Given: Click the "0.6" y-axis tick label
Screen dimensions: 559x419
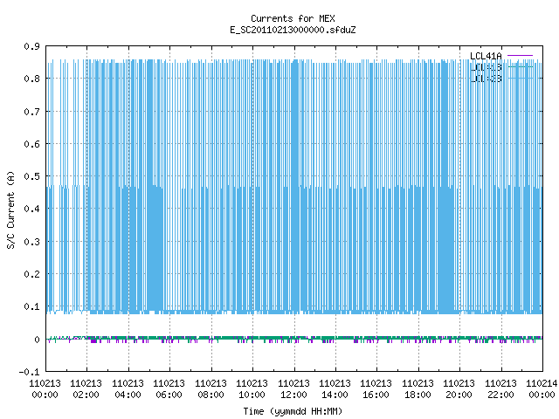Looking at the screenshot, I should click(x=31, y=144).
